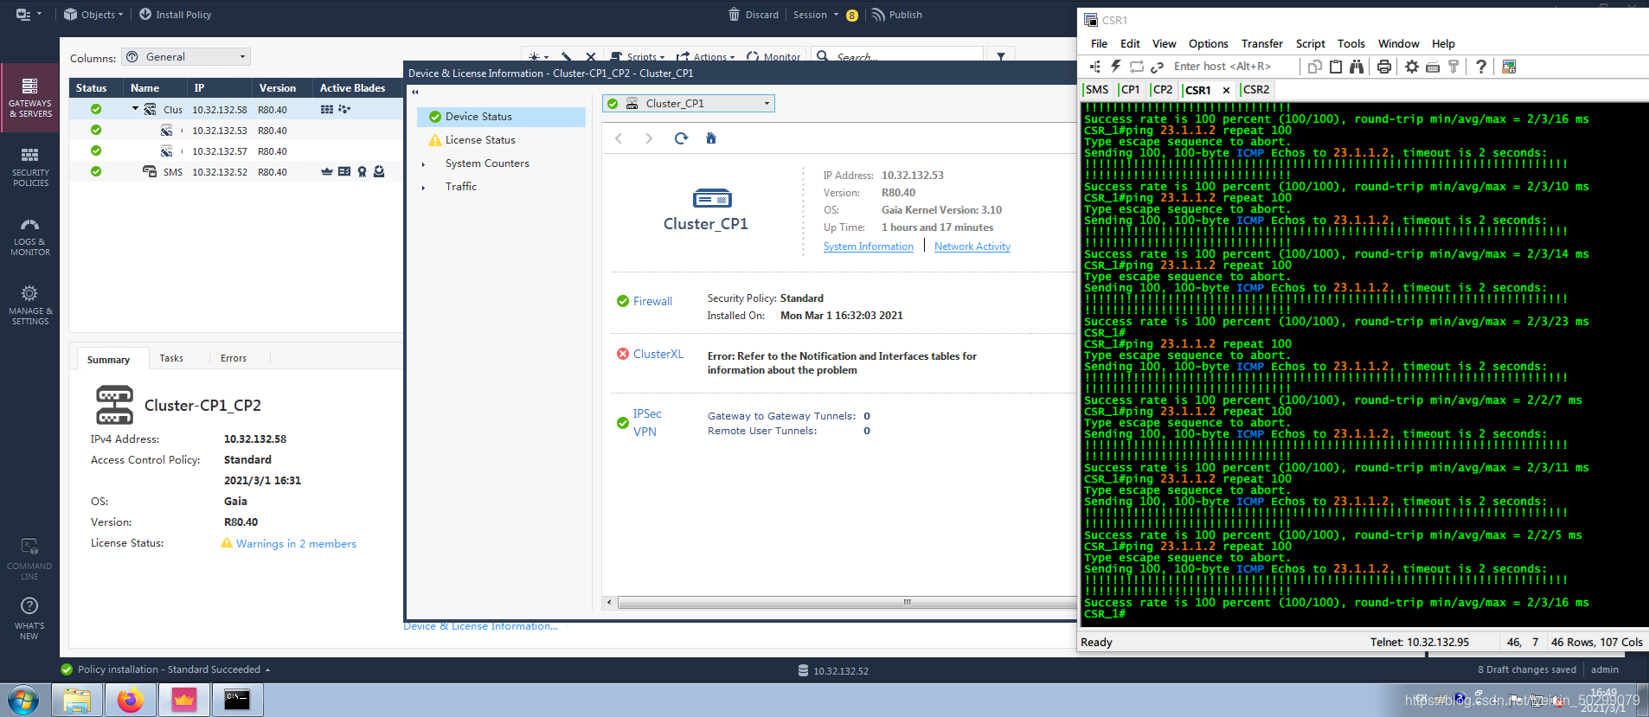The height and width of the screenshot is (717, 1649).
Task: Click the Discard button
Action: [754, 15]
